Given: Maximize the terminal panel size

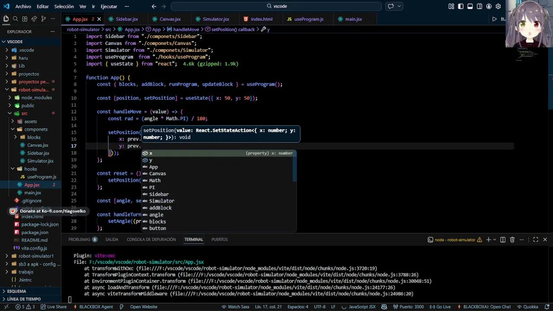Looking at the screenshot, I should (535, 240).
